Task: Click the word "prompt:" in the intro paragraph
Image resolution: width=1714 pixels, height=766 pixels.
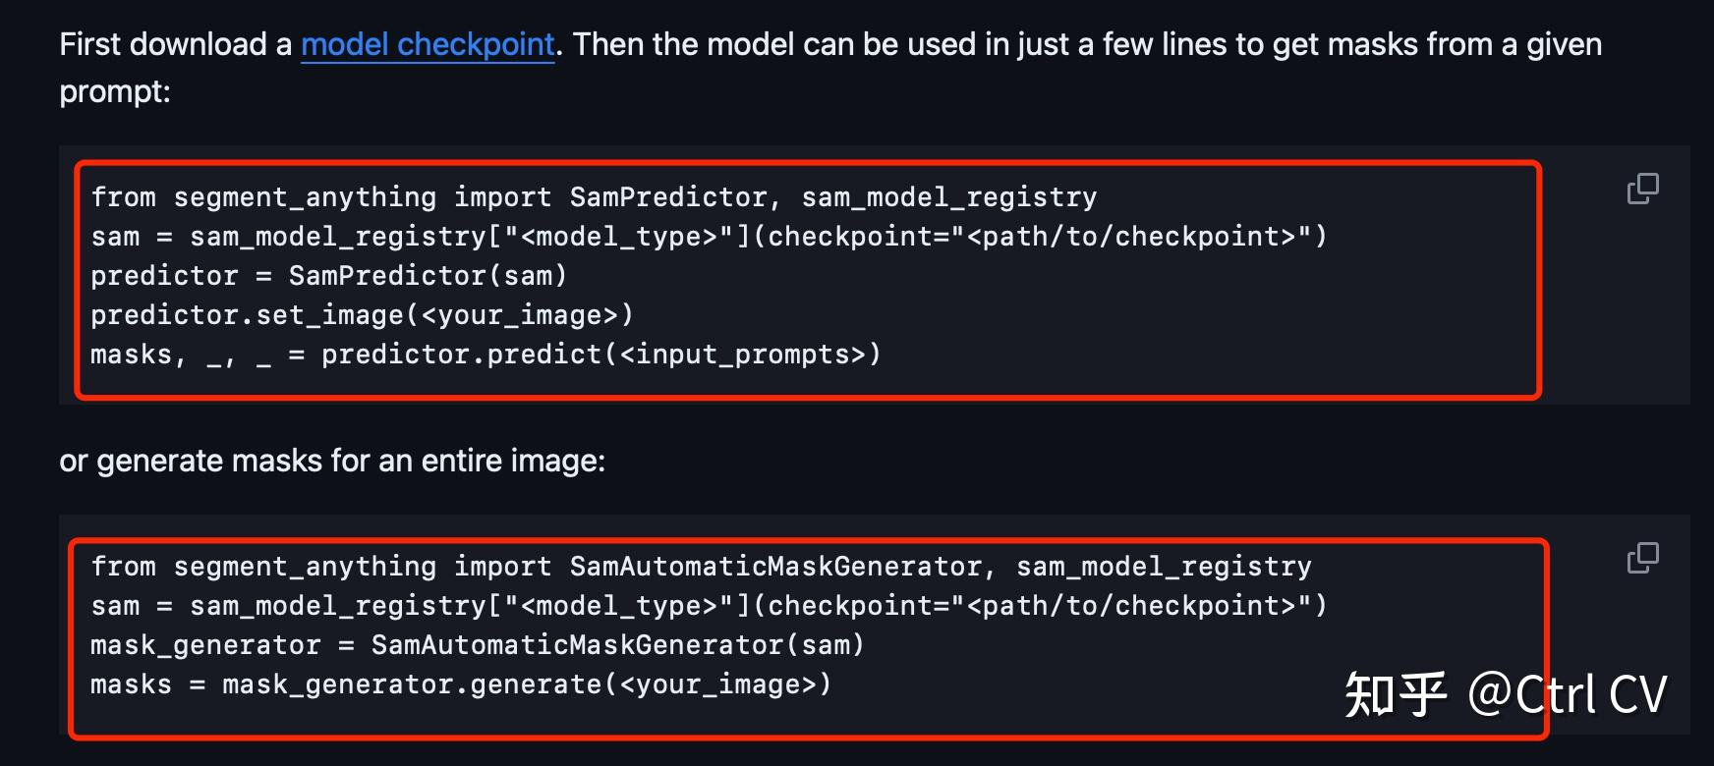Action: point(115,91)
